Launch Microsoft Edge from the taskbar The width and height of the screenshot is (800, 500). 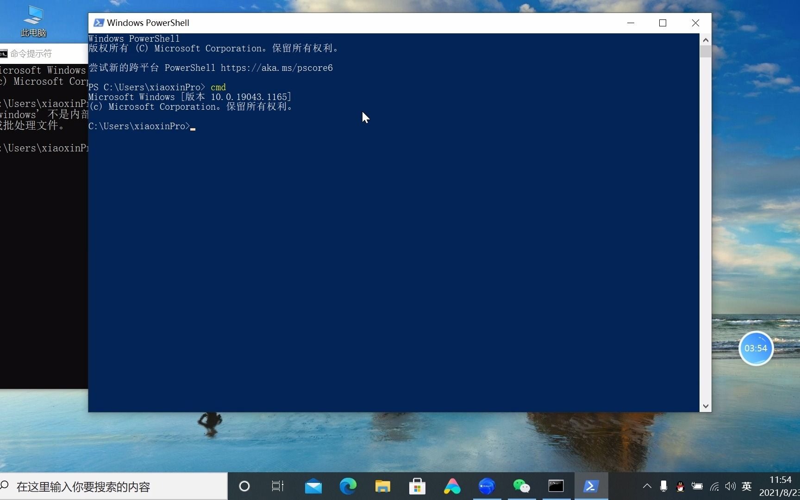(x=348, y=486)
